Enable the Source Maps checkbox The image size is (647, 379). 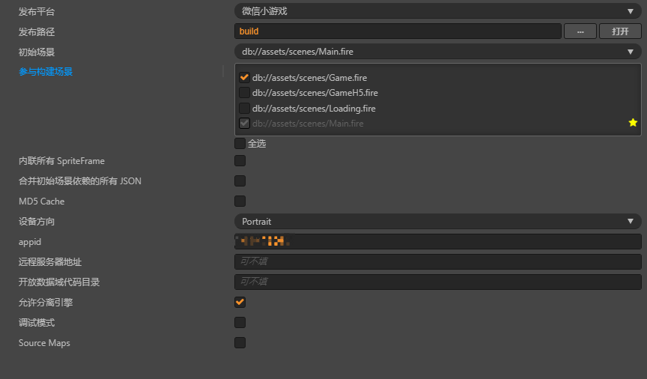240,343
